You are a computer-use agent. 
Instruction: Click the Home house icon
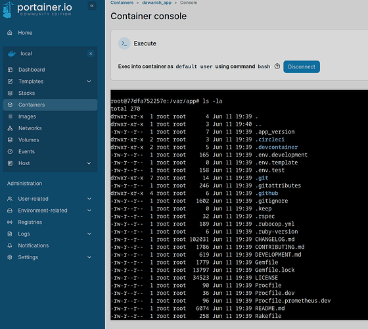(x=10, y=33)
